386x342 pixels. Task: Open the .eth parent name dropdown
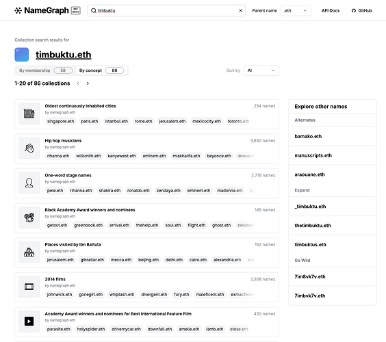coord(296,10)
